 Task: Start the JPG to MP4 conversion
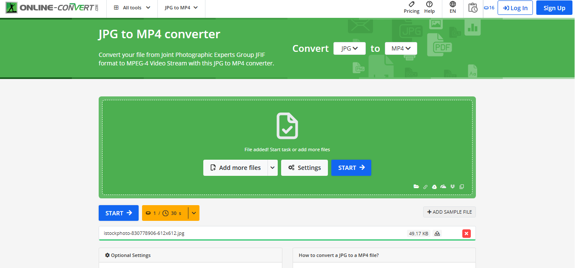351,167
